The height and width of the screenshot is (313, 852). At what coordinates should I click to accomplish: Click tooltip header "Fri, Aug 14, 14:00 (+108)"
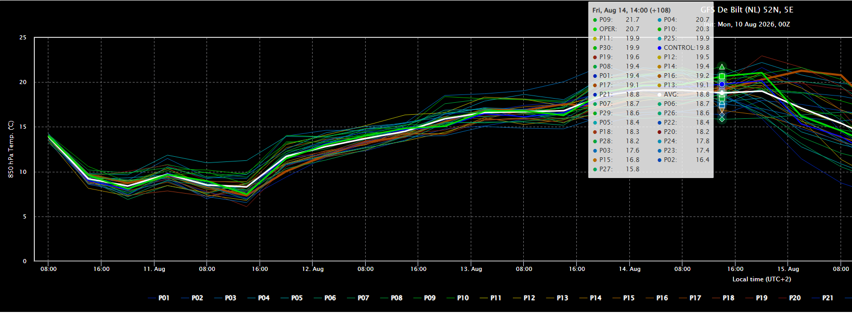coord(631,10)
